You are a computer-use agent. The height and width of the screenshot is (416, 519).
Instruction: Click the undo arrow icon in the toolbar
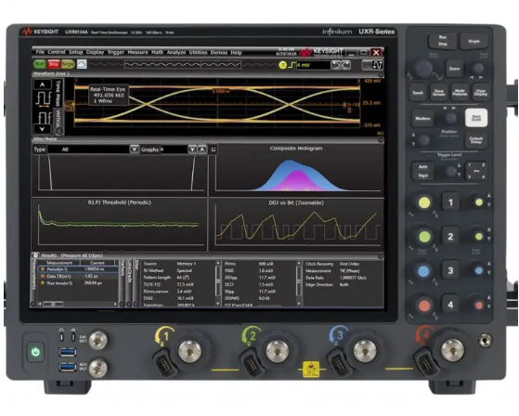pos(336,65)
